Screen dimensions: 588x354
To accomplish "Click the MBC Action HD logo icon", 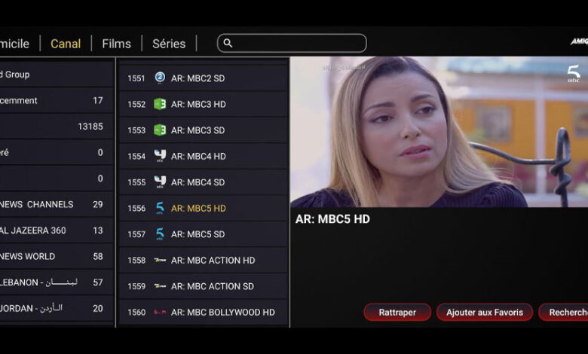I will click(x=160, y=260).
